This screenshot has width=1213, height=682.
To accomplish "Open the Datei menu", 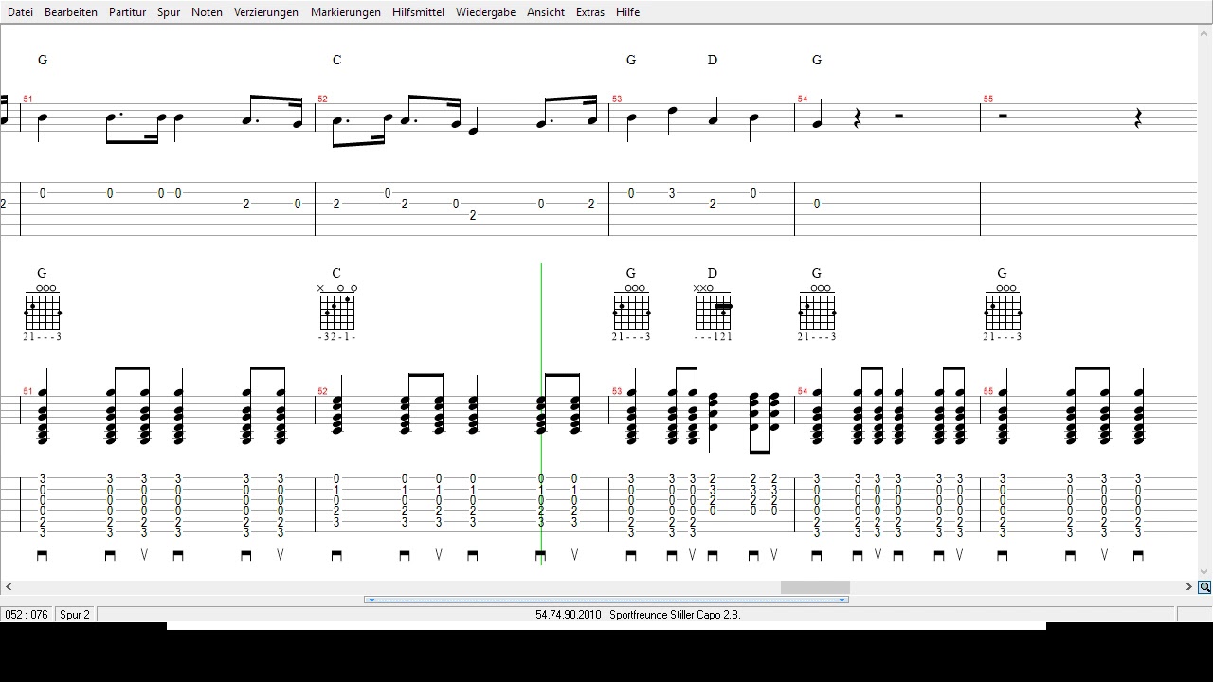I will [x=20, y=12].
